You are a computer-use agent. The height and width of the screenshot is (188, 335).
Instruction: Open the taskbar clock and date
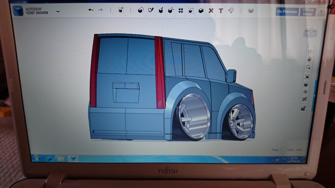click(294, 160)
